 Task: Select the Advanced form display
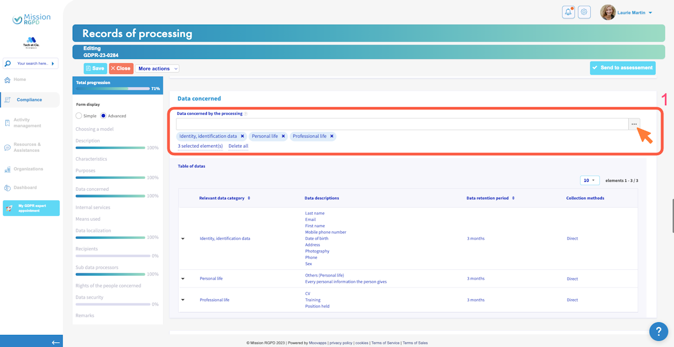[x=104, y=116]
